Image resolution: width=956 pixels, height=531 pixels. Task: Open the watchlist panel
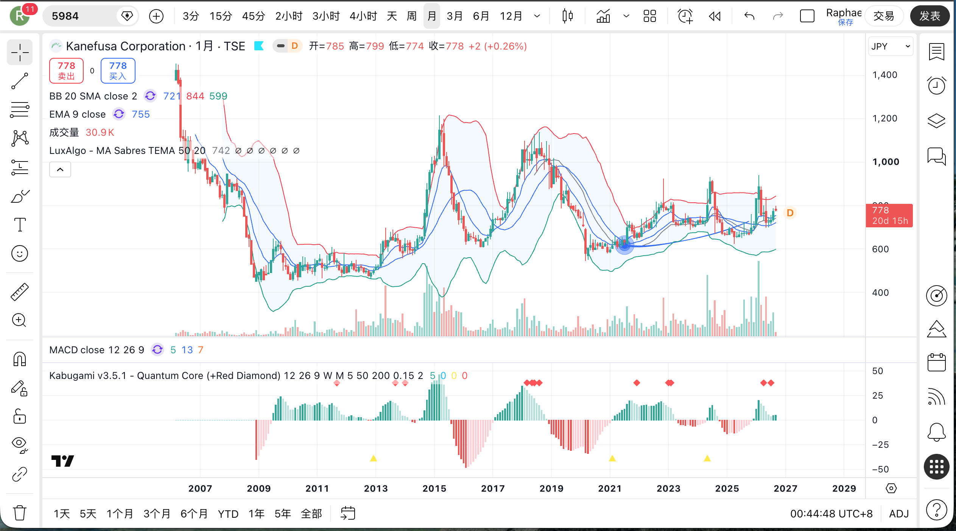936,52
